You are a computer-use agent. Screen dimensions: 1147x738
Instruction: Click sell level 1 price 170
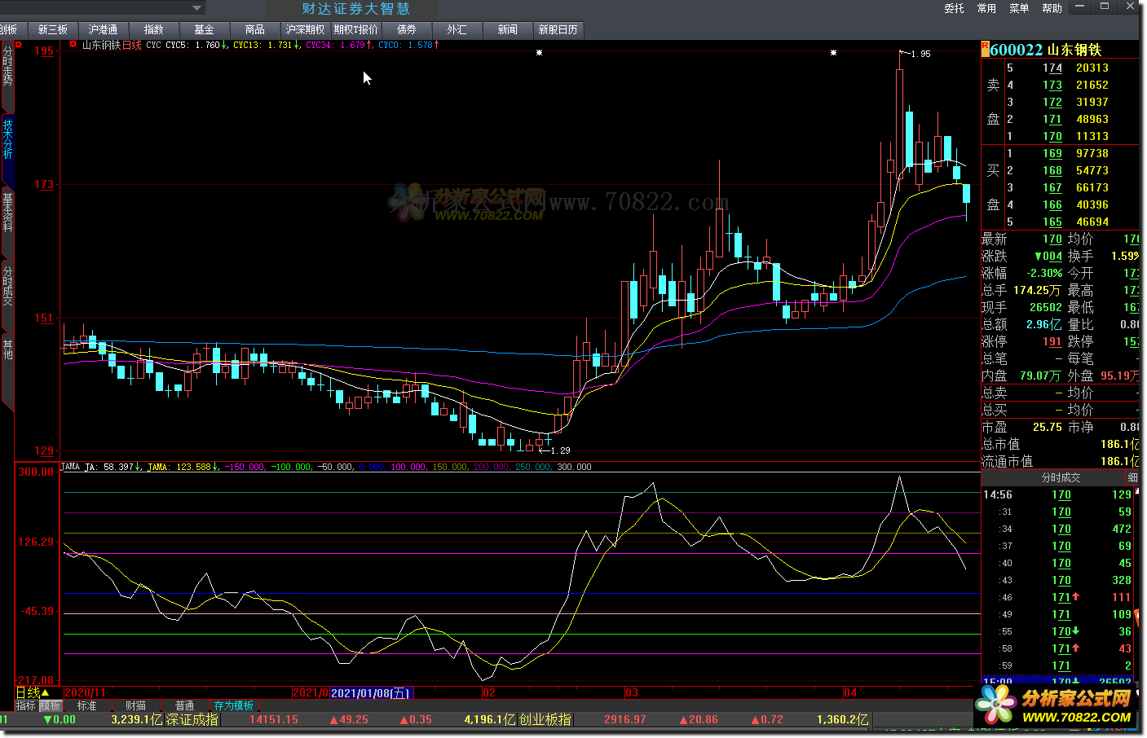coord(1052,136)
